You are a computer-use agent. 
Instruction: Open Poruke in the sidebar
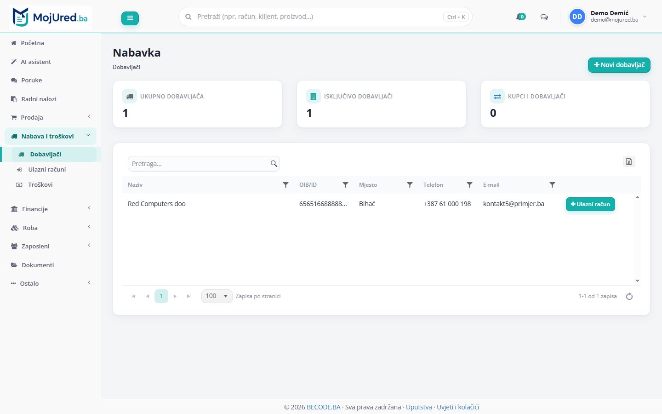51,80
